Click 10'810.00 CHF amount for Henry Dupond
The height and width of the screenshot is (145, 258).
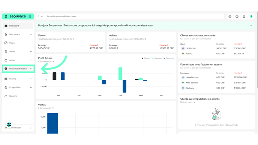pos(240,77)
